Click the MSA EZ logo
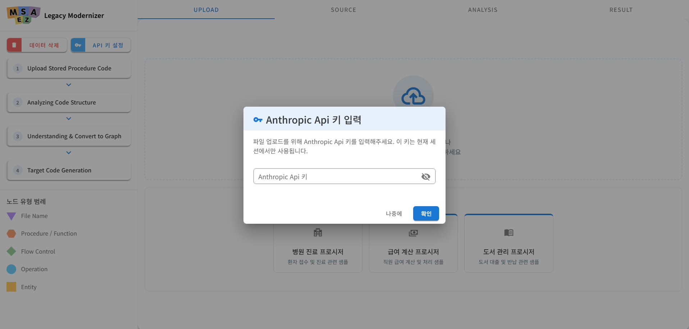Screen dimensions: 689x329 pyautogui.click(x=23, y=15)
